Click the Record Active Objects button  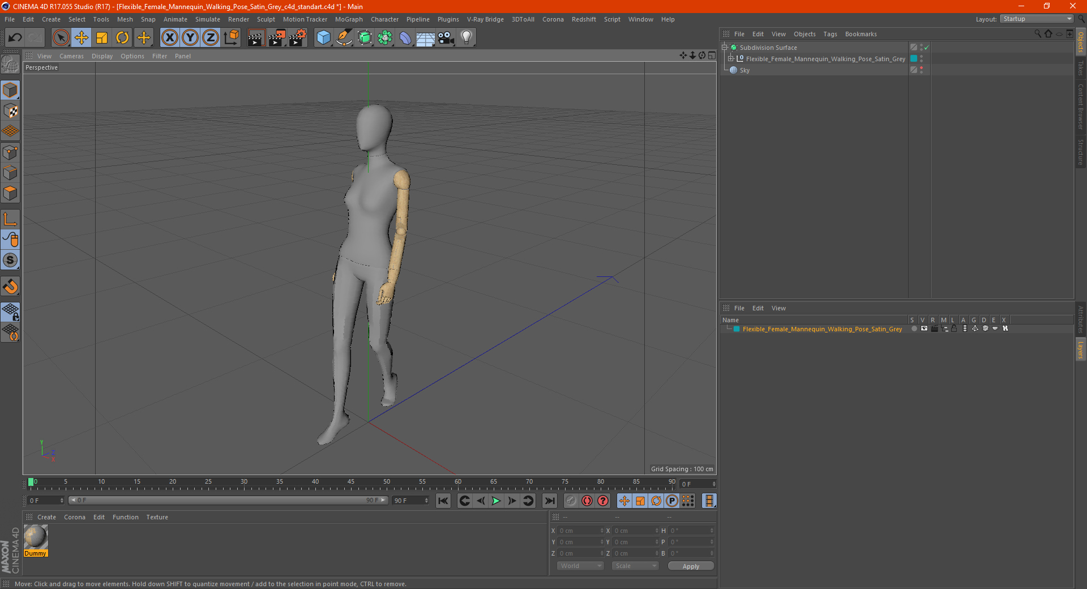click(x=571, y=501)
